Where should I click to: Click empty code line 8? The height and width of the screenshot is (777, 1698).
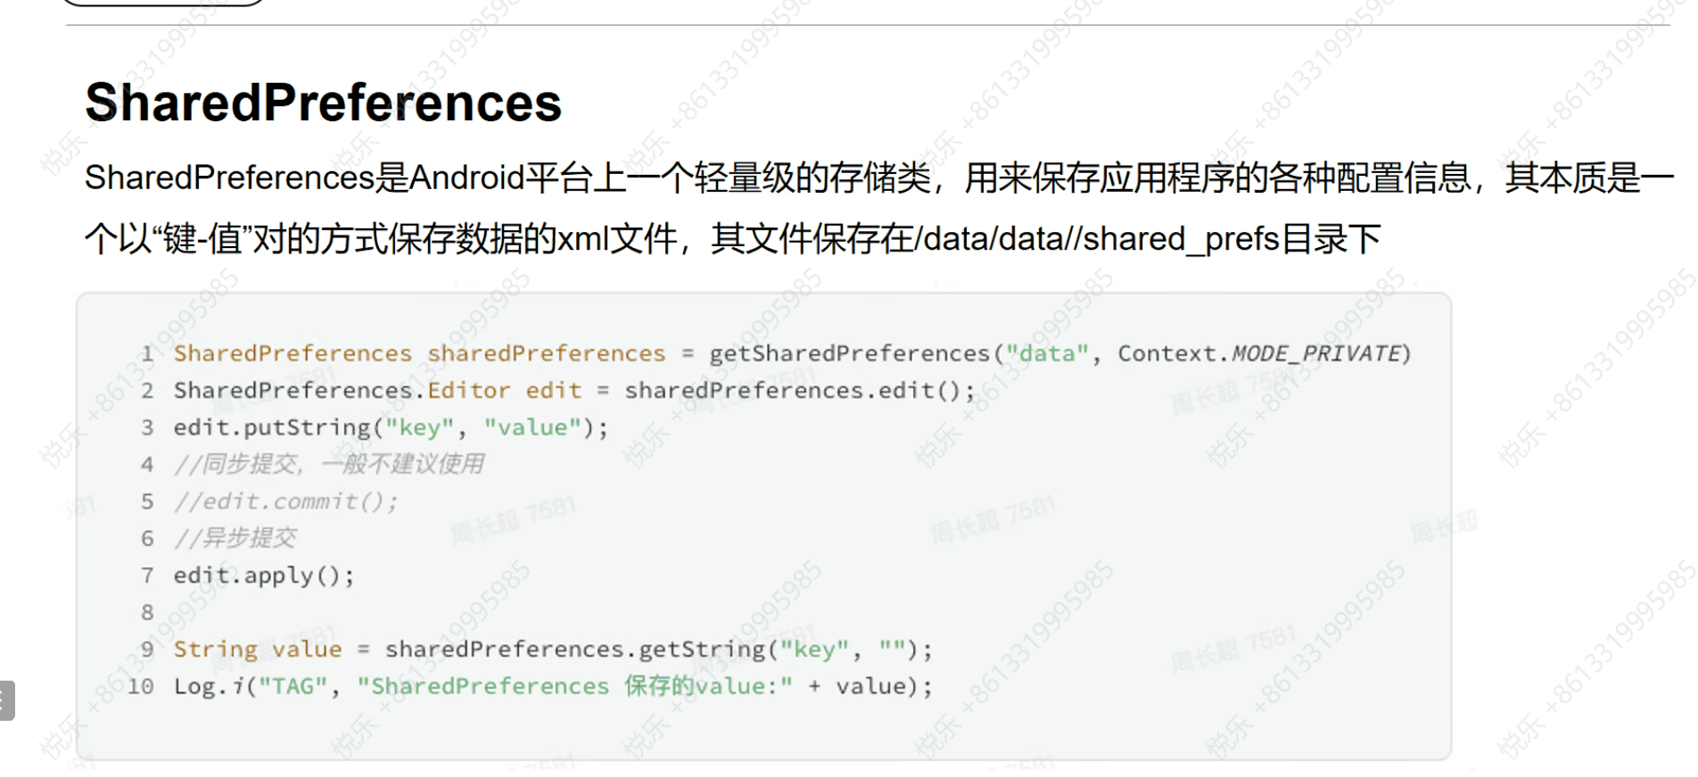pyautogui.click(x=147, y=613)
